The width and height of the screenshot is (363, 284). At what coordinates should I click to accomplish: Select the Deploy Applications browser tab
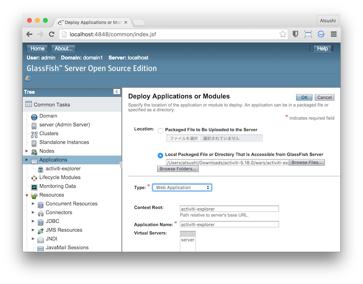point(93,22)
